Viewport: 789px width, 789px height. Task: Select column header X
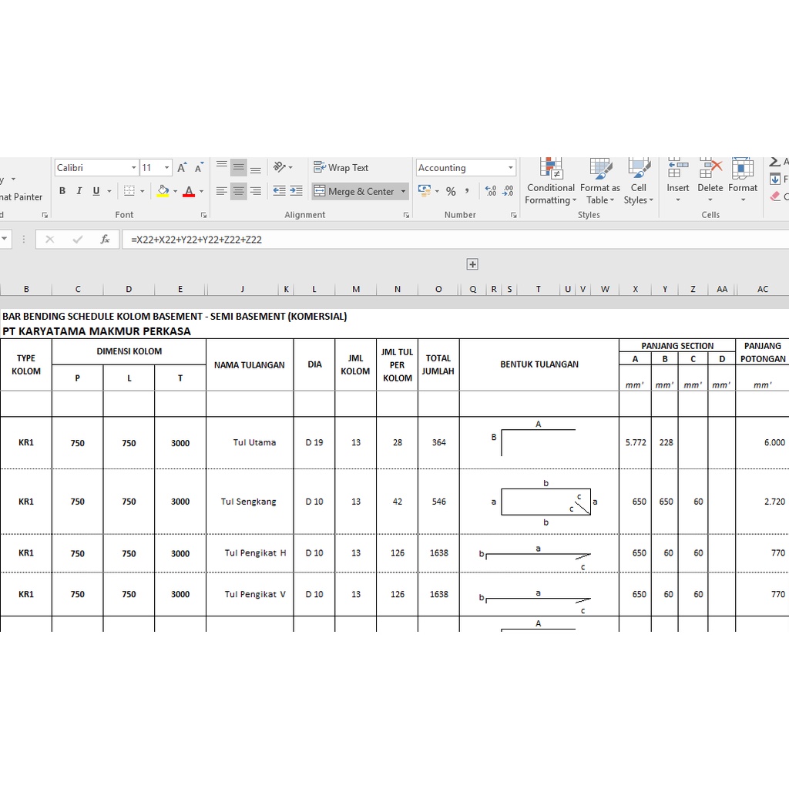point(635,289)
